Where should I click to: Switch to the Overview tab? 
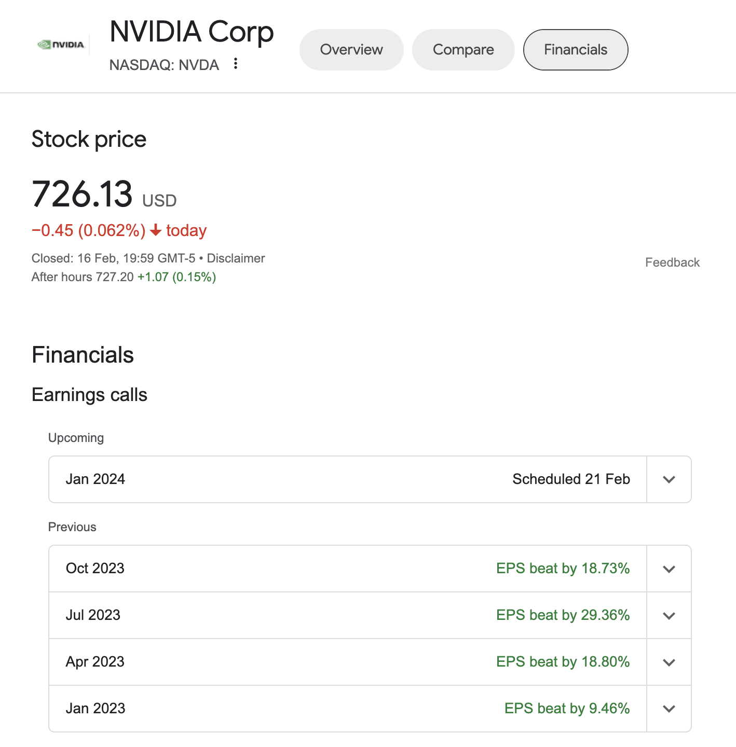351,50
